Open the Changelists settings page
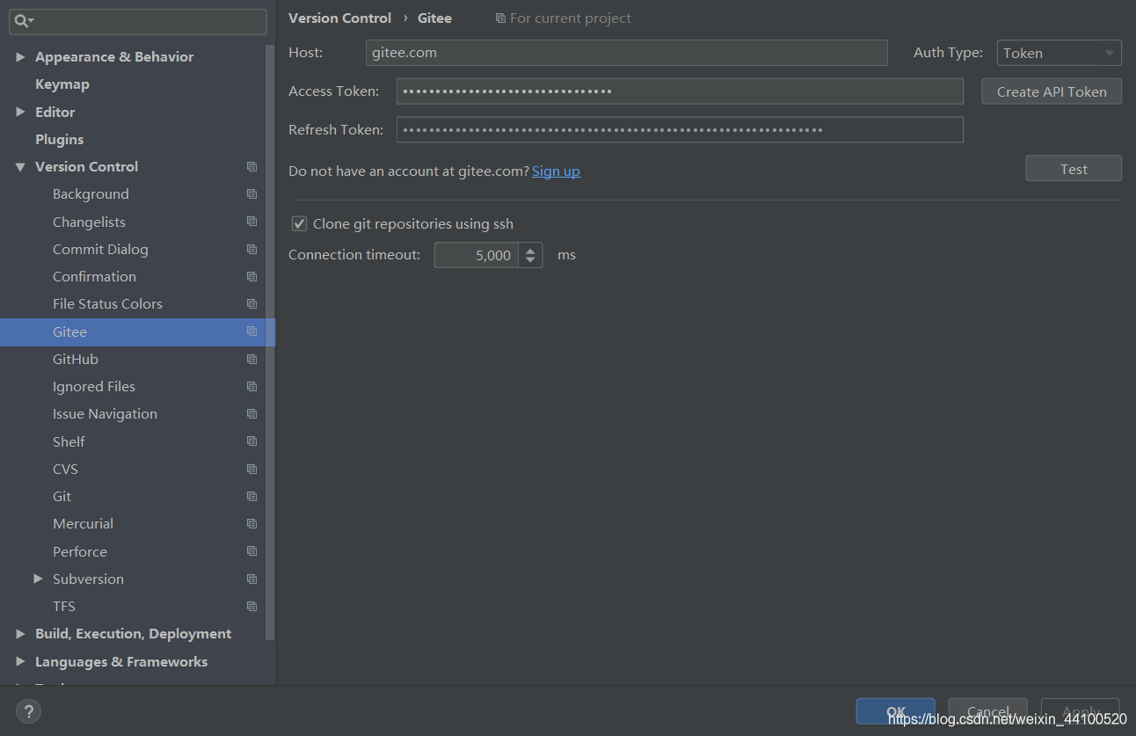This screenshot has height=736, width=1136. coord(89,222)
